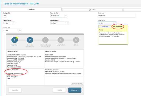Focus the Descricao field with ENVIO CQ

pyautogui.click(x=117, y=16)
